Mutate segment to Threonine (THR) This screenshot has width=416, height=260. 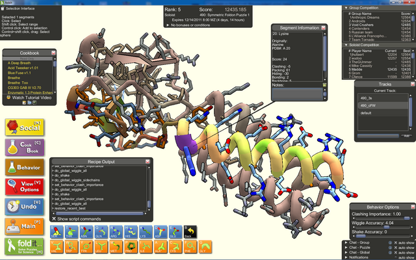pos(71,232)
